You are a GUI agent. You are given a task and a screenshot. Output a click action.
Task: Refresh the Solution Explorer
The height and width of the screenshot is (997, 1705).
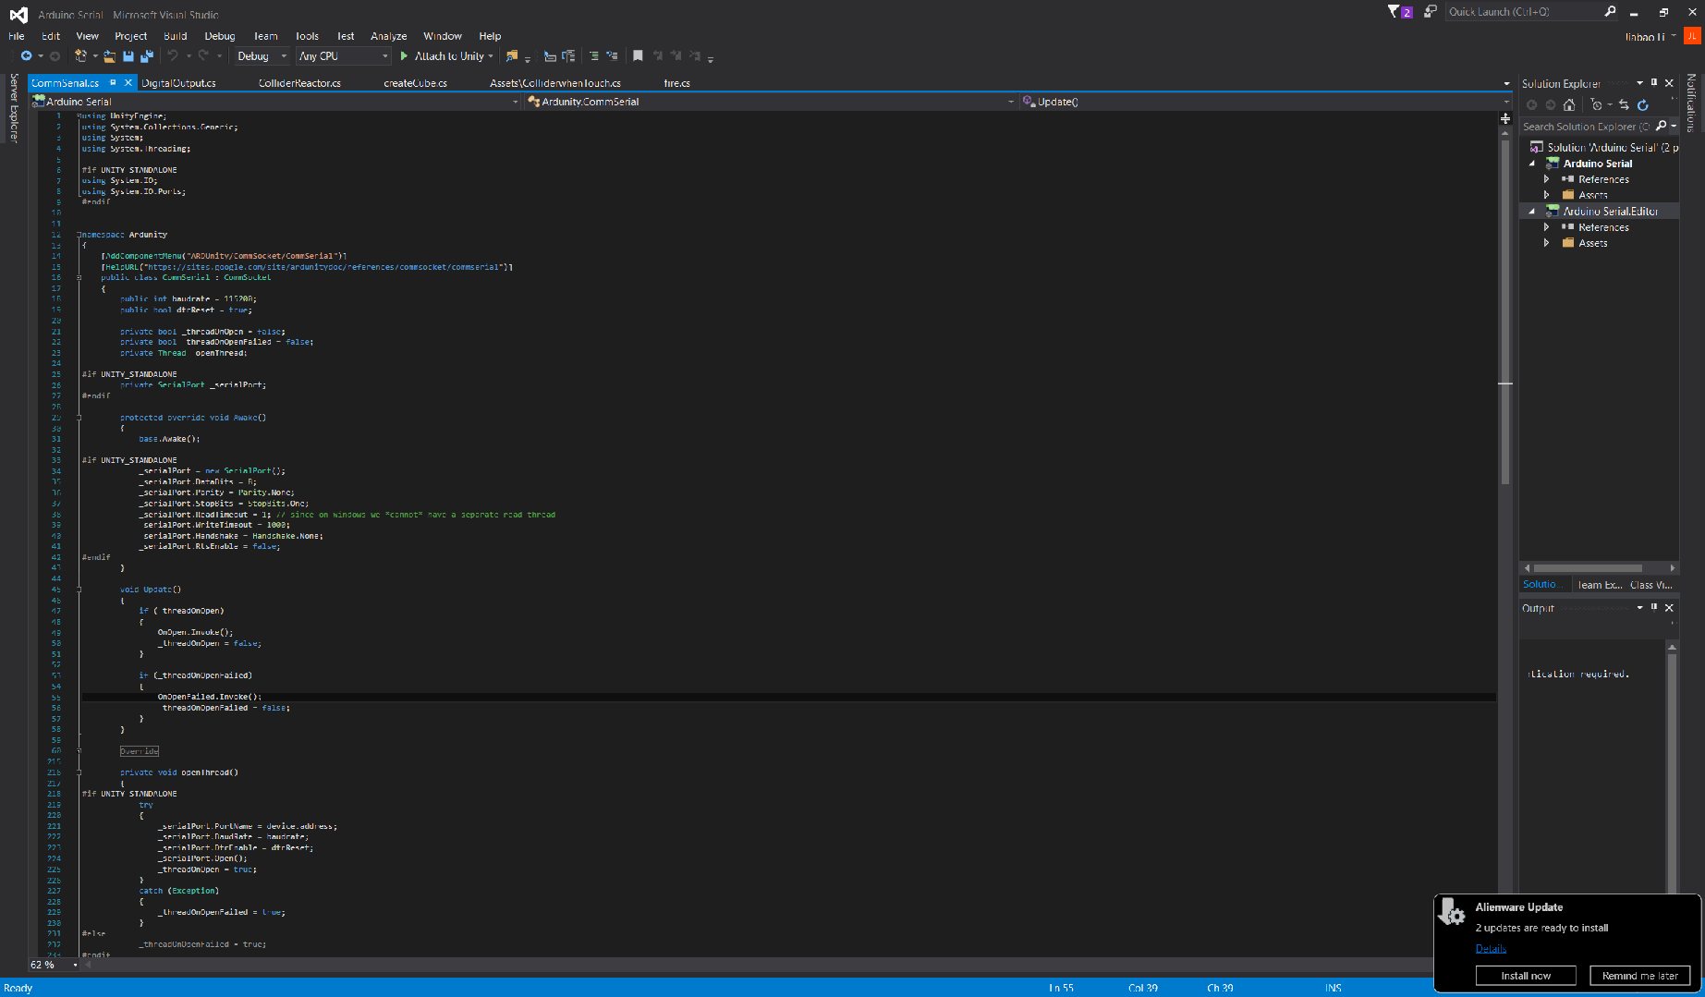1643,105
